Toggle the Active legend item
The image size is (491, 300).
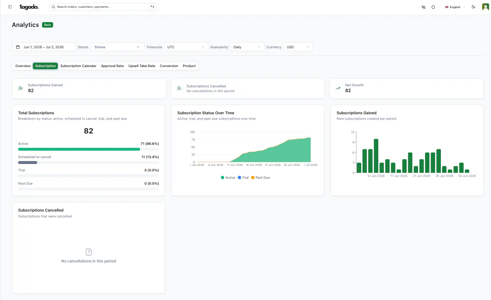[228, 178]
